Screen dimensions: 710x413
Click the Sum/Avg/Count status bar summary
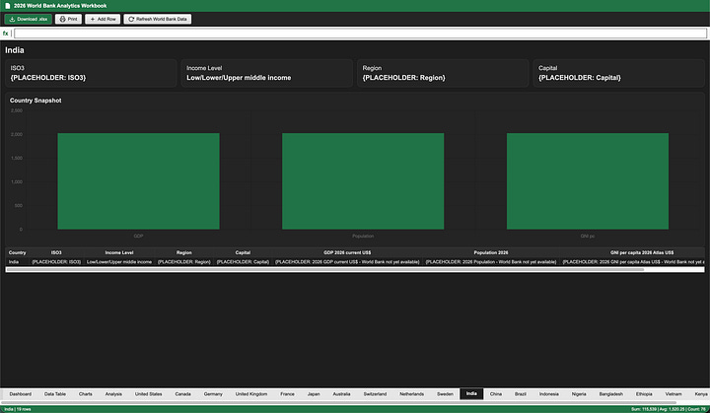pos(669,409)
